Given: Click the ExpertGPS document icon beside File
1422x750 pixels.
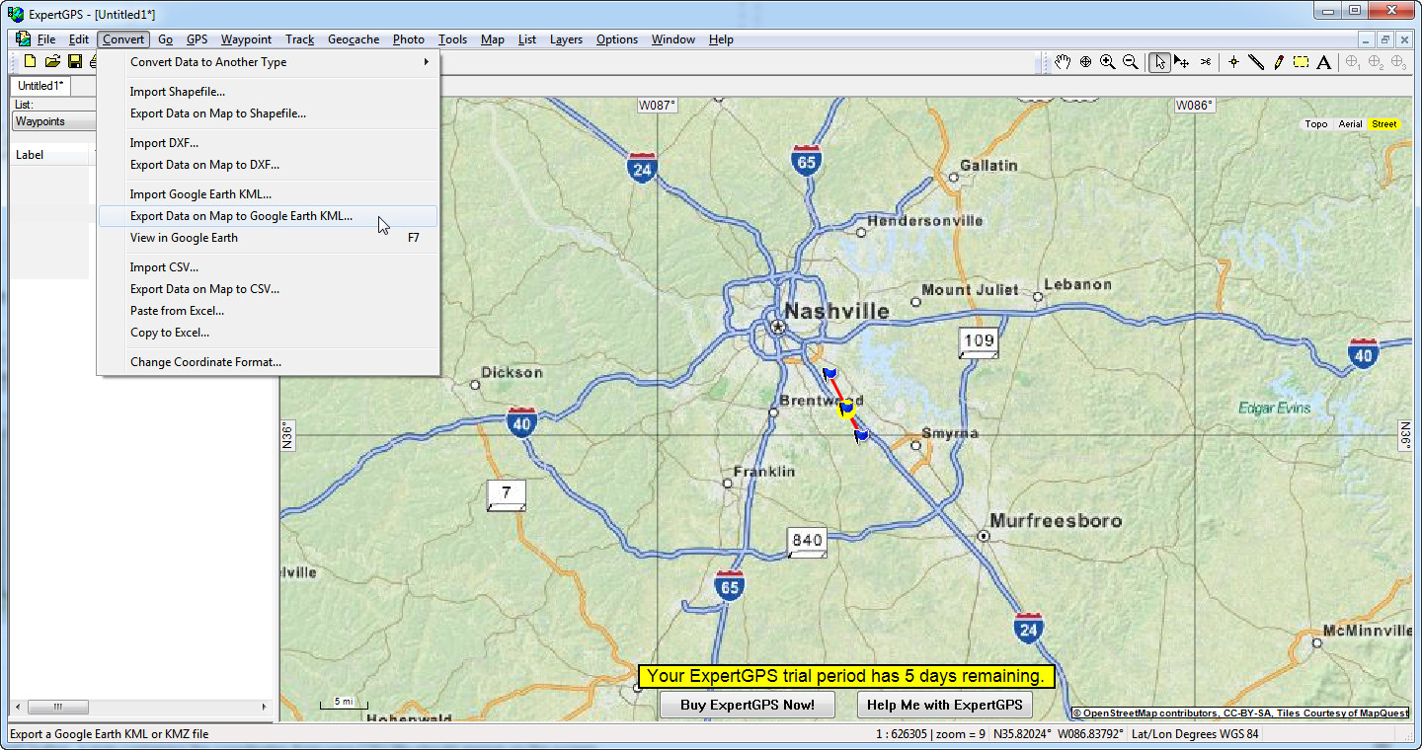Looking at the screenshot, I should [x=23, y=39].
